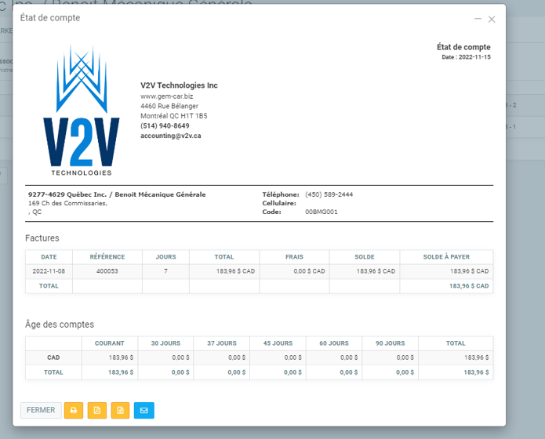Image resolution: width=545 pixels, height=439 pixels.
Task: Send the statement by email
Action: coord(144,410)
